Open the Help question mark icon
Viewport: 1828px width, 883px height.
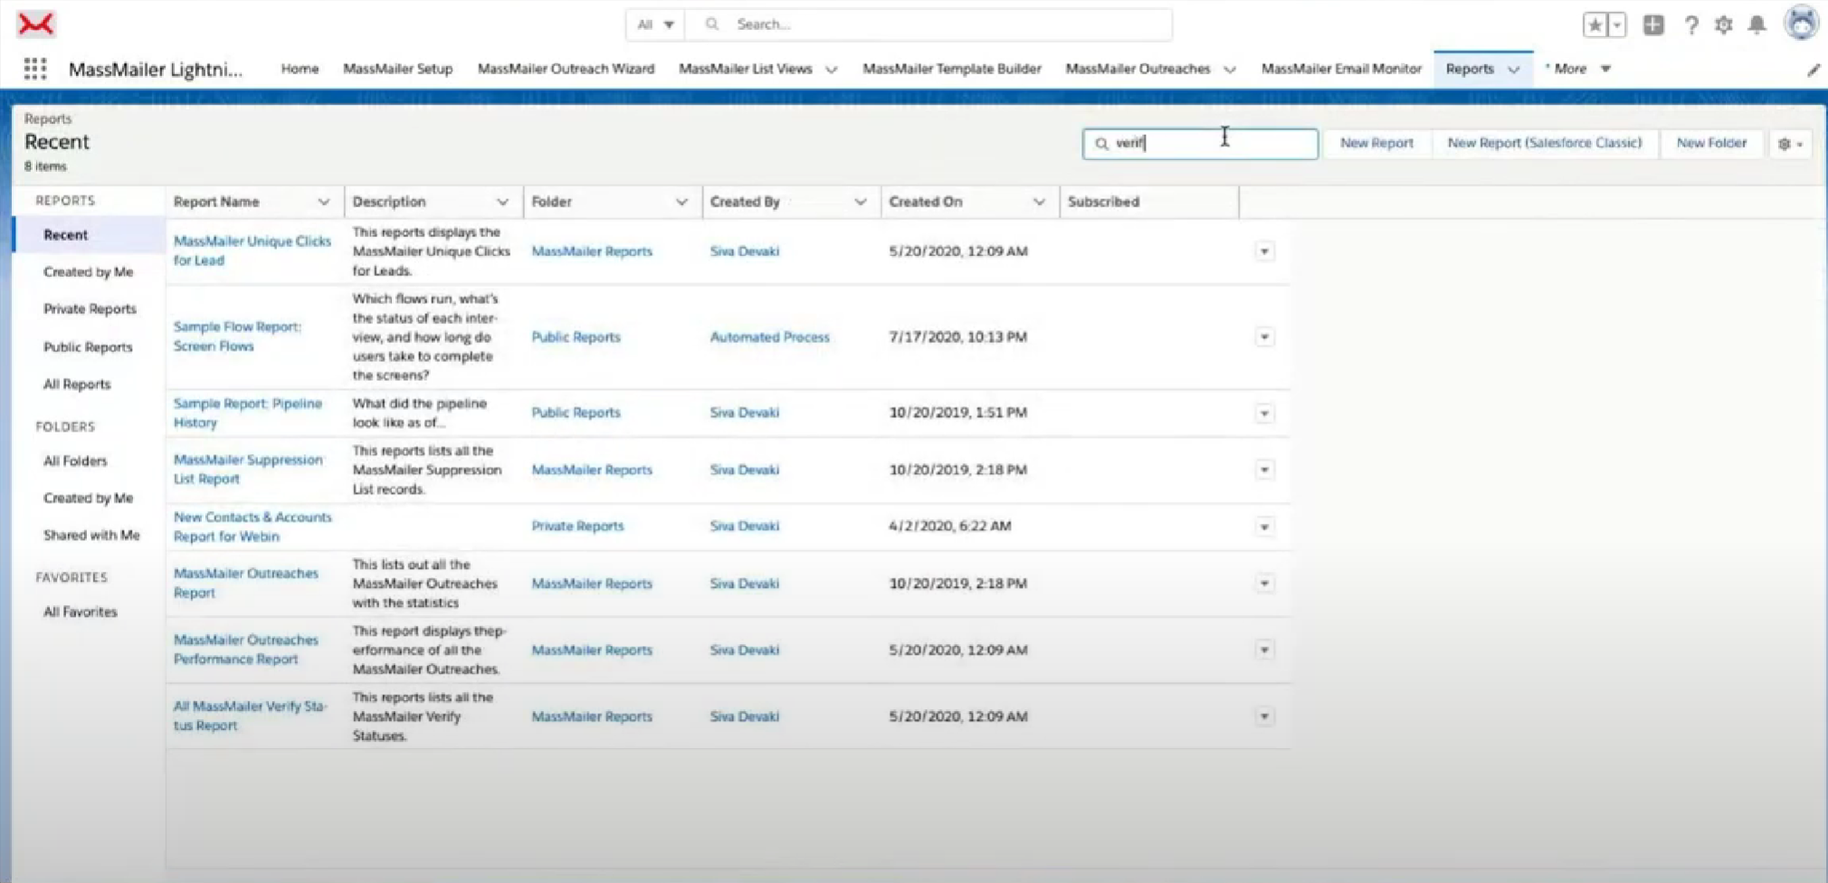point(1690,25)
